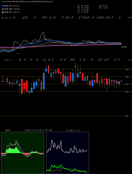Click the 115 price axis label

click(x=127, y=84)
